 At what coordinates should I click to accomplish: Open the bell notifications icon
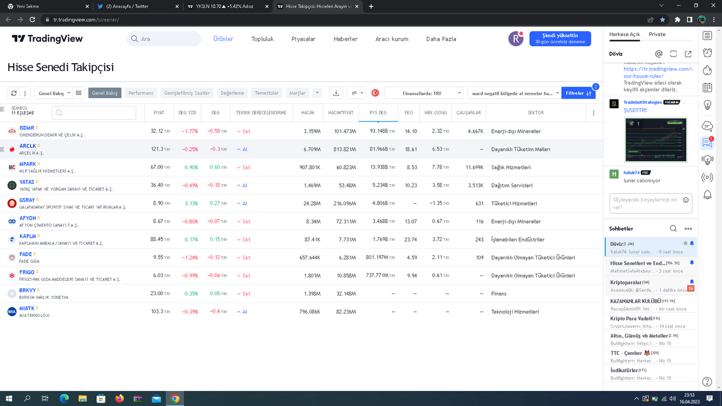[707, 194]
